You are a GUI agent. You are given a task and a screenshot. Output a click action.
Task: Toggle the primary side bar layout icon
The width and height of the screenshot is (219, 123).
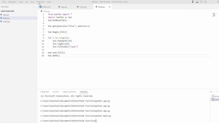point(193,2)
